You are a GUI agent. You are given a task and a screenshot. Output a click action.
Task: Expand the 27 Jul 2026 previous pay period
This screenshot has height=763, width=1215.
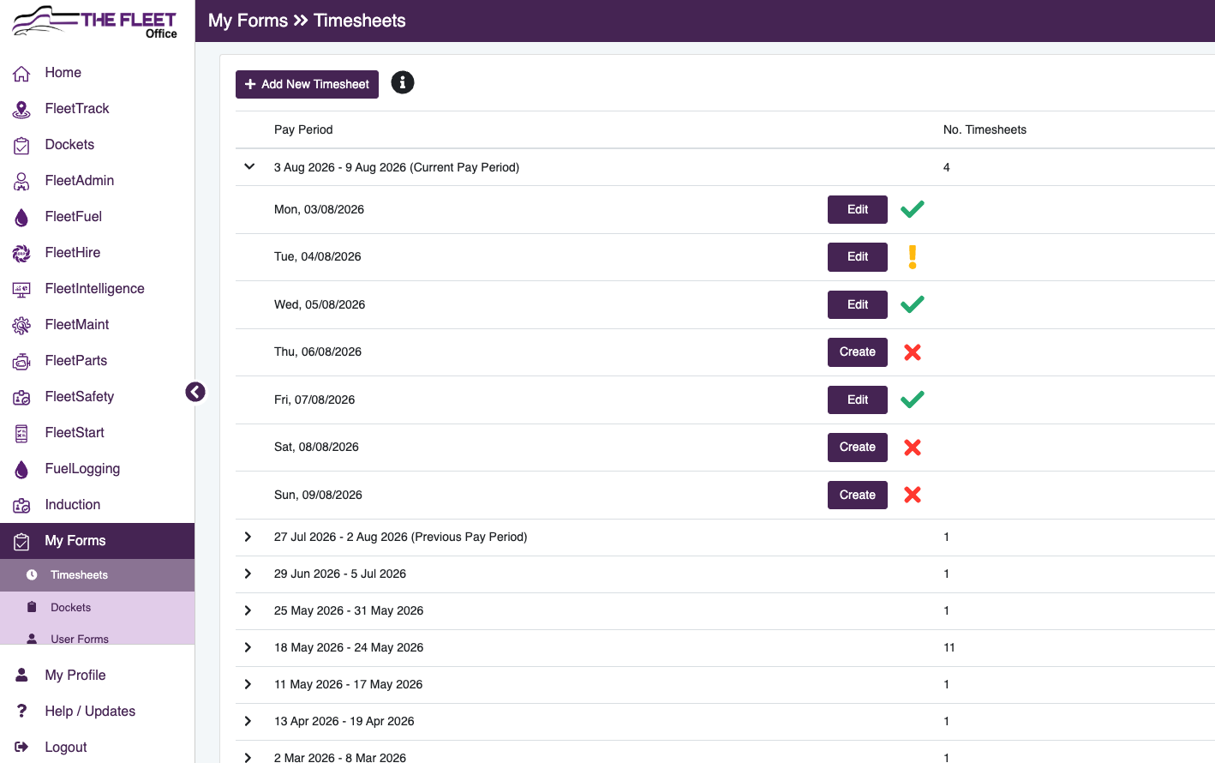248,537
